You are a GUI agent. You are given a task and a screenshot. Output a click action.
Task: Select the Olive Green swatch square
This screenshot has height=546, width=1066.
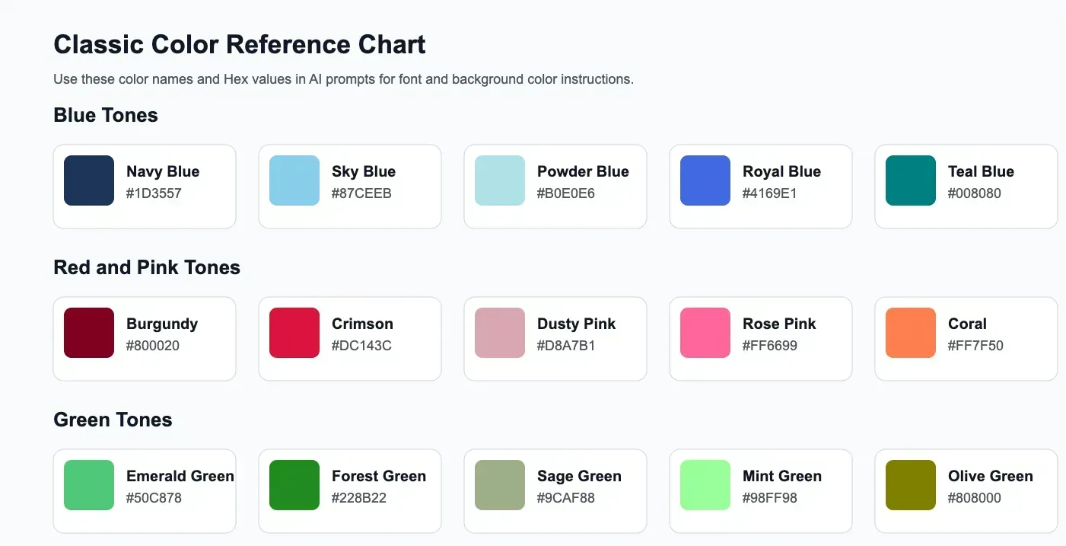[x=911, y=485]
